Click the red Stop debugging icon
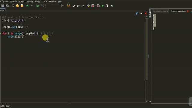 [93, 6]
